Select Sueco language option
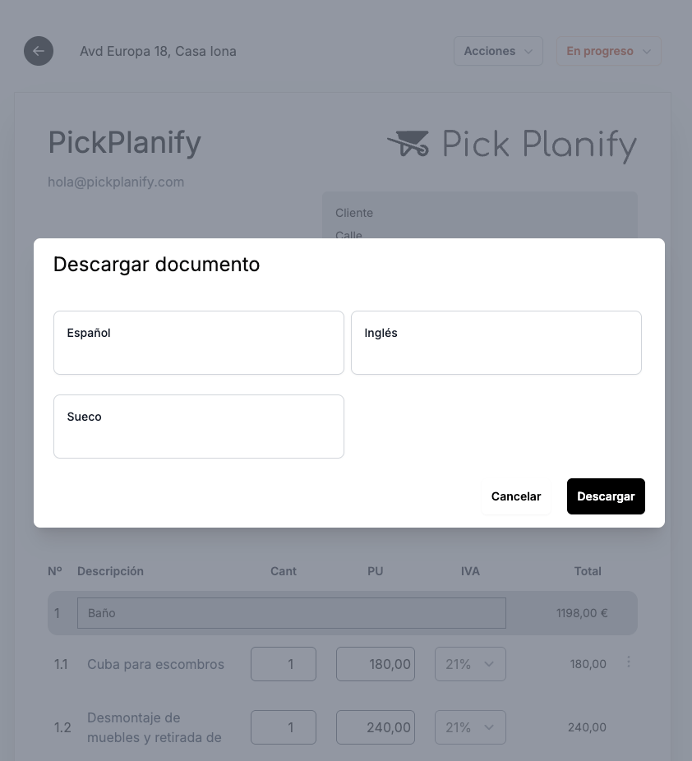 click(199, 427)
